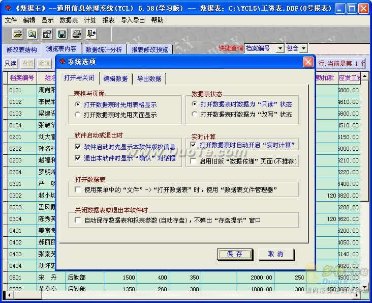Click the horizontal scrollbar left arrow
Image resolution: width=372 pixels, height=303 pixels.
[9, 295]
